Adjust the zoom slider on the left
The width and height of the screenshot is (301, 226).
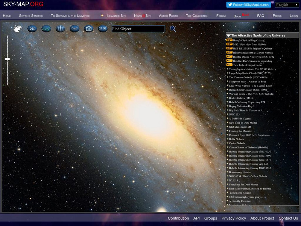[x=8, y=58]
